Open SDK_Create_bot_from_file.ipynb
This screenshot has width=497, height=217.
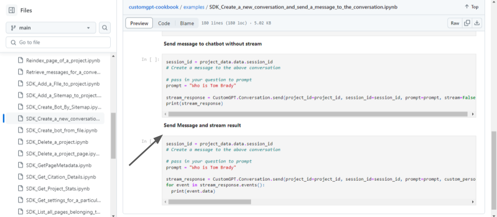pyautogui.click(x=62, y=131)
